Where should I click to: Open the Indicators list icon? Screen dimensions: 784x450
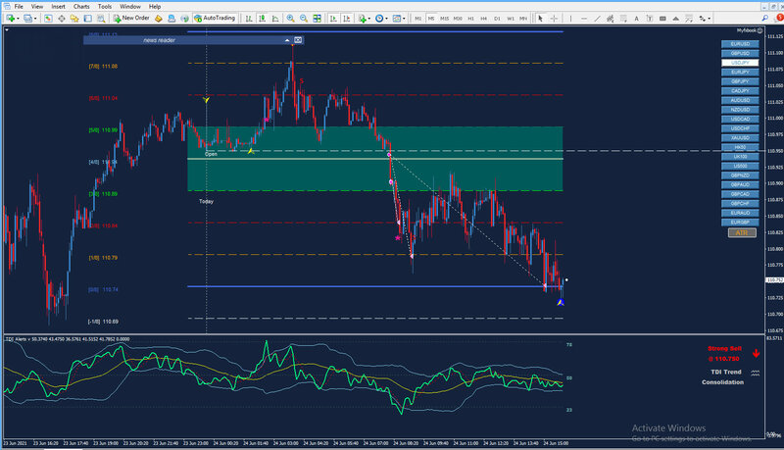point(362,19)
